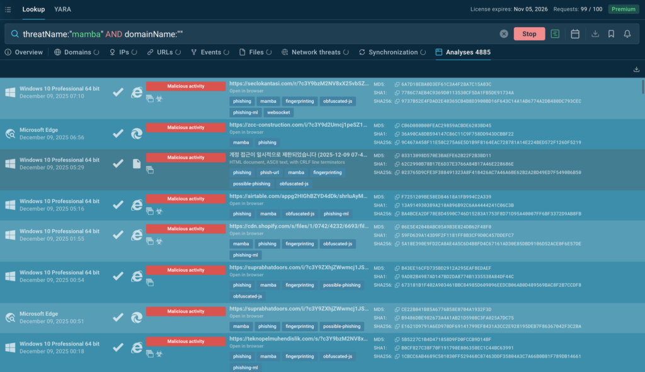This screenshot has height=372, width=645.
Task: Open the sidebar menu list icon
Action: (8, 9)
